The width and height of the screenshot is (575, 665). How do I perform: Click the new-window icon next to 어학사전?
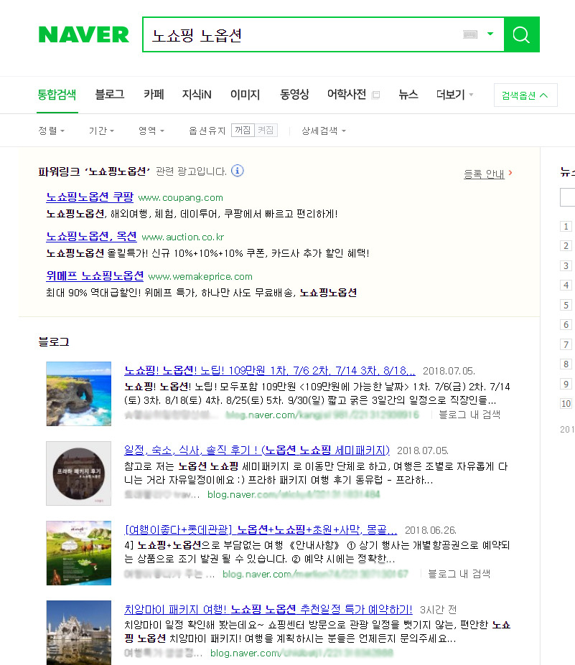click(375, 95)
